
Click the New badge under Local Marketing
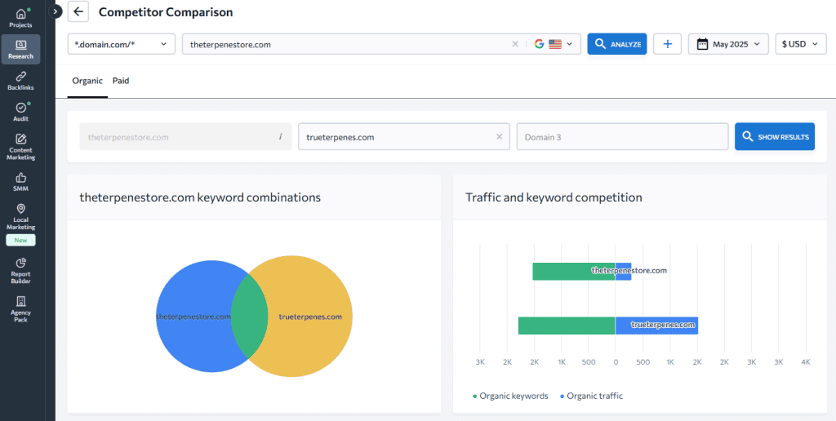[20, 240]
